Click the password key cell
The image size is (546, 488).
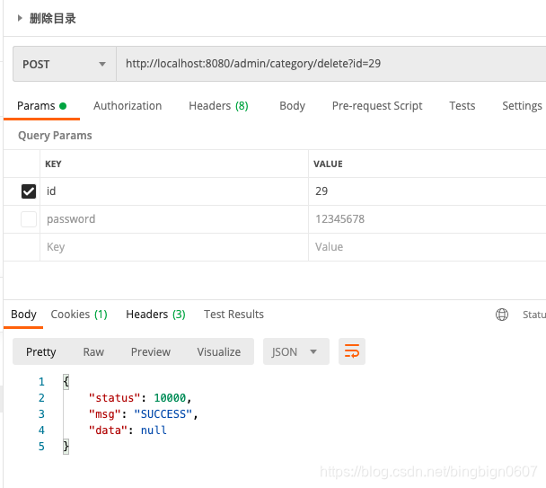174,219
